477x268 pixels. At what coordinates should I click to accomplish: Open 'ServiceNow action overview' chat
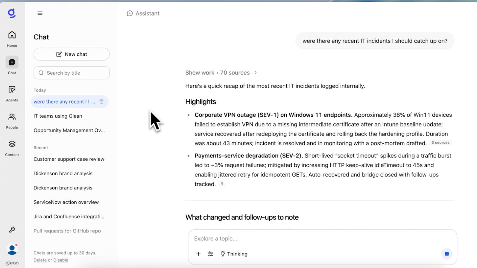[x=66, y=202]
